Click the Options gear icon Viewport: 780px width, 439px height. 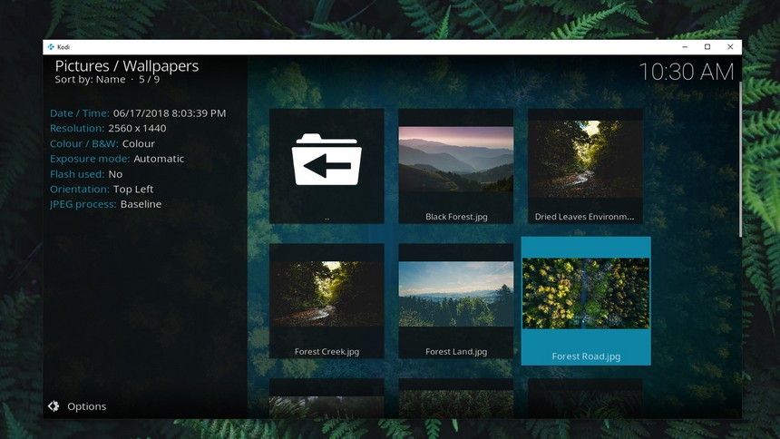tap(54, 406)
